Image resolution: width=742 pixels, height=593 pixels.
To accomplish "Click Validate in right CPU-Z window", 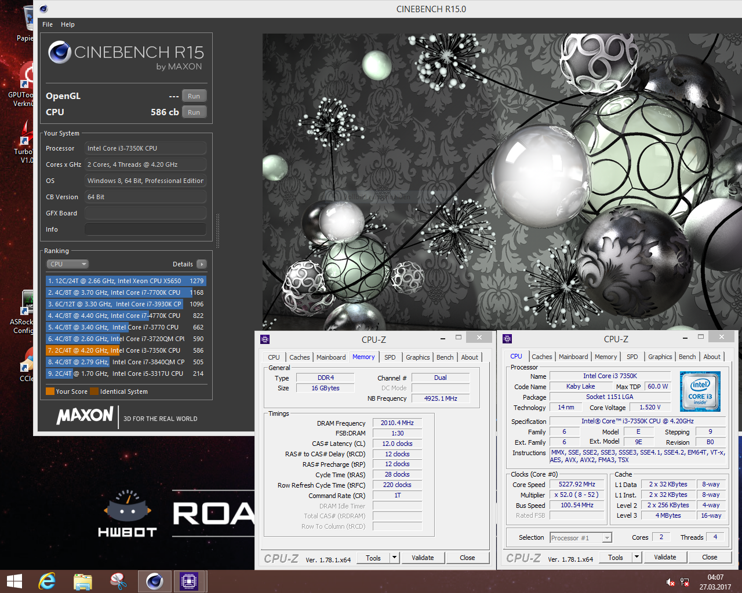I will point(665,557).
